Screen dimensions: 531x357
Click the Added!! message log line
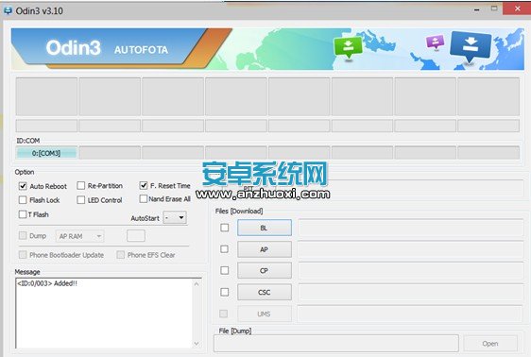tap(47, 283)
